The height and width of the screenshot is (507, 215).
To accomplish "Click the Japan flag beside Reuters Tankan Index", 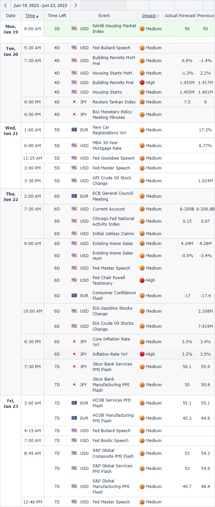I will tap(74, 102).
